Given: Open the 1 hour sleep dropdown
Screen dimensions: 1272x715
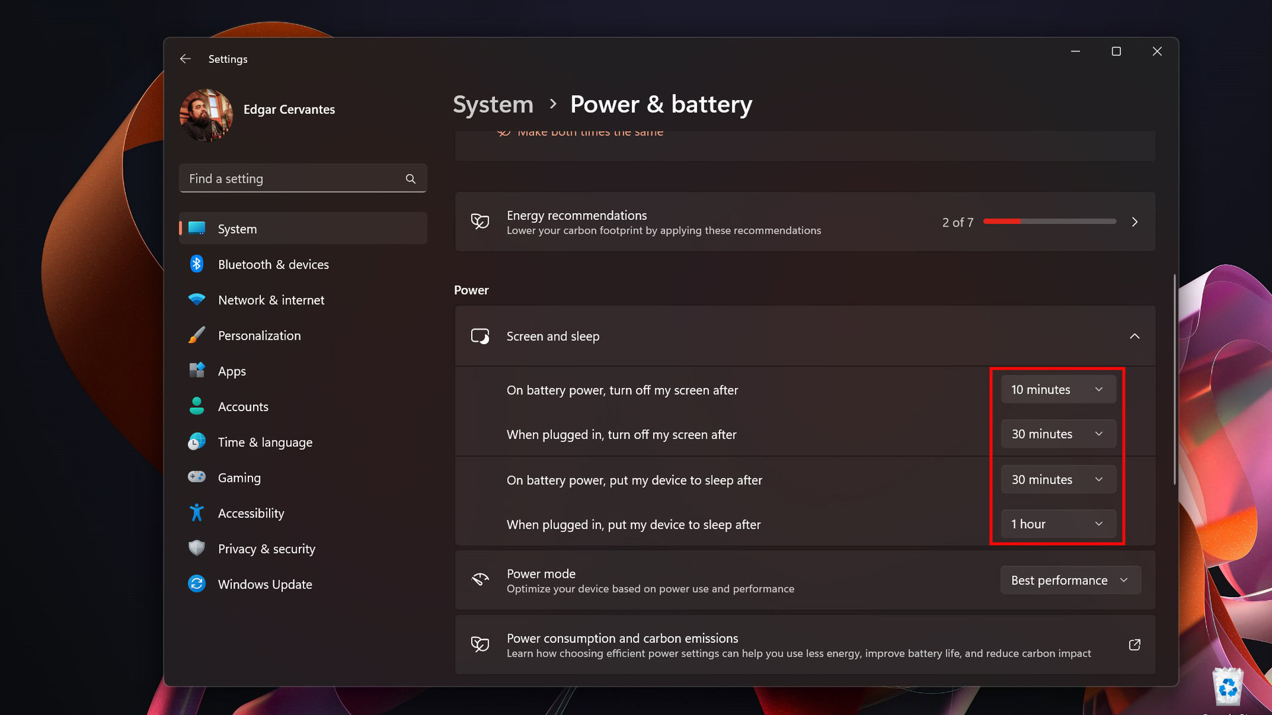Looking at the screenshot, I should point(1057,524).
